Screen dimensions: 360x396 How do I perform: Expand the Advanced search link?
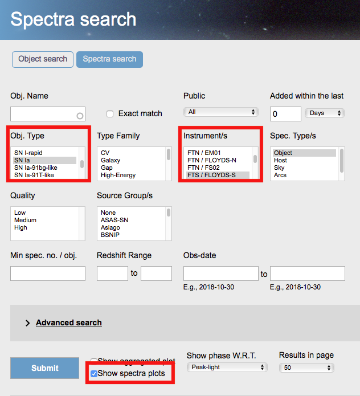click(x=69, y=322)
